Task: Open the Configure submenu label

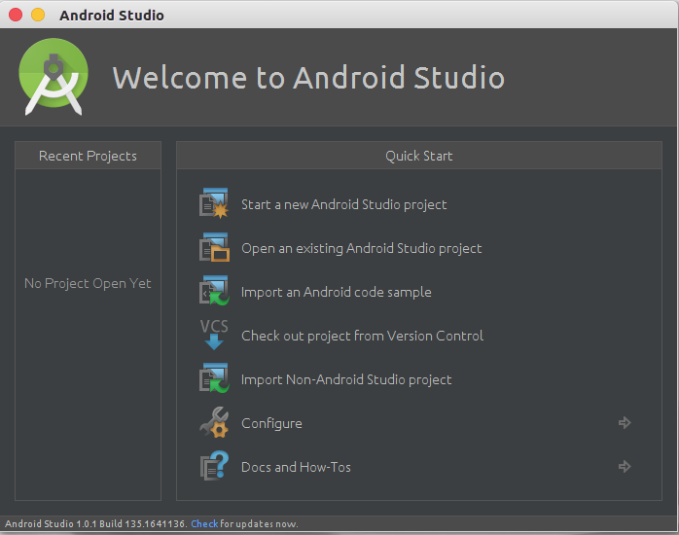Action: click(x=271, y=423)
